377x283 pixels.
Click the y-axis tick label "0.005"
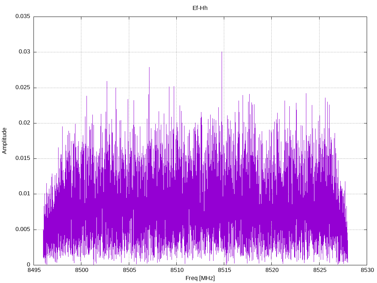coord(23,229)
